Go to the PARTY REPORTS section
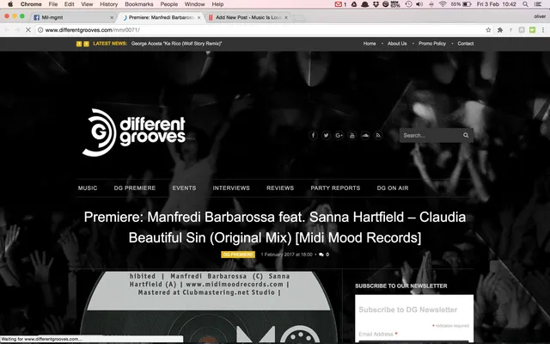The height and width of the screenshot is (344, 550). click(x=335, y=188)
